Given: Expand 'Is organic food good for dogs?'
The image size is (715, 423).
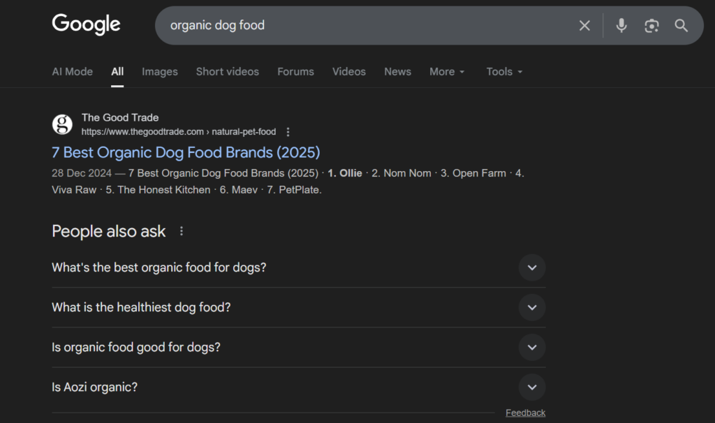Looking at the screenshot, I should tap(531, 347).
